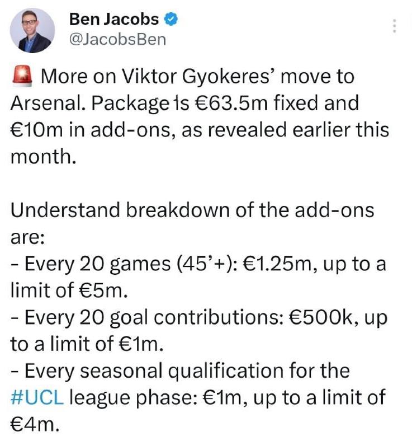Viewport: 412px width, 441px height.
Task: Open Ben Jacobs' profile picture
Action: click(x=32, y=30)
